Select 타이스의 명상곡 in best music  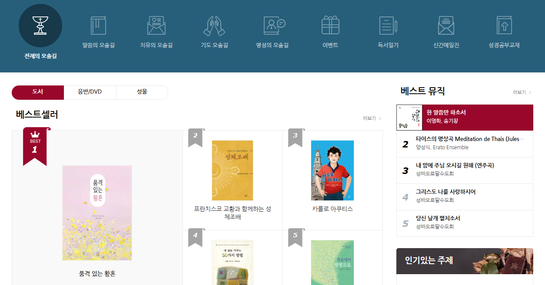click(469, 144)
